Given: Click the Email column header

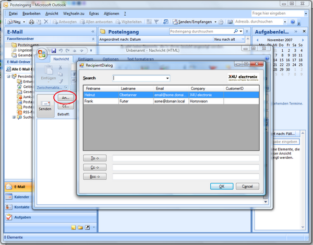Looking at the screenshot, I should click(171, 88).
